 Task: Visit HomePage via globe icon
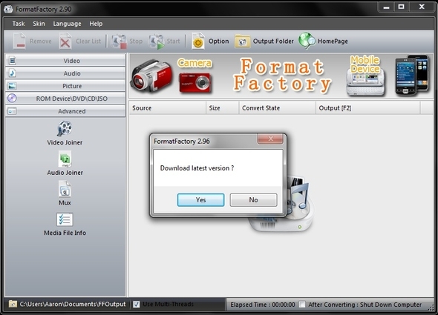click(x=307, y=41)
